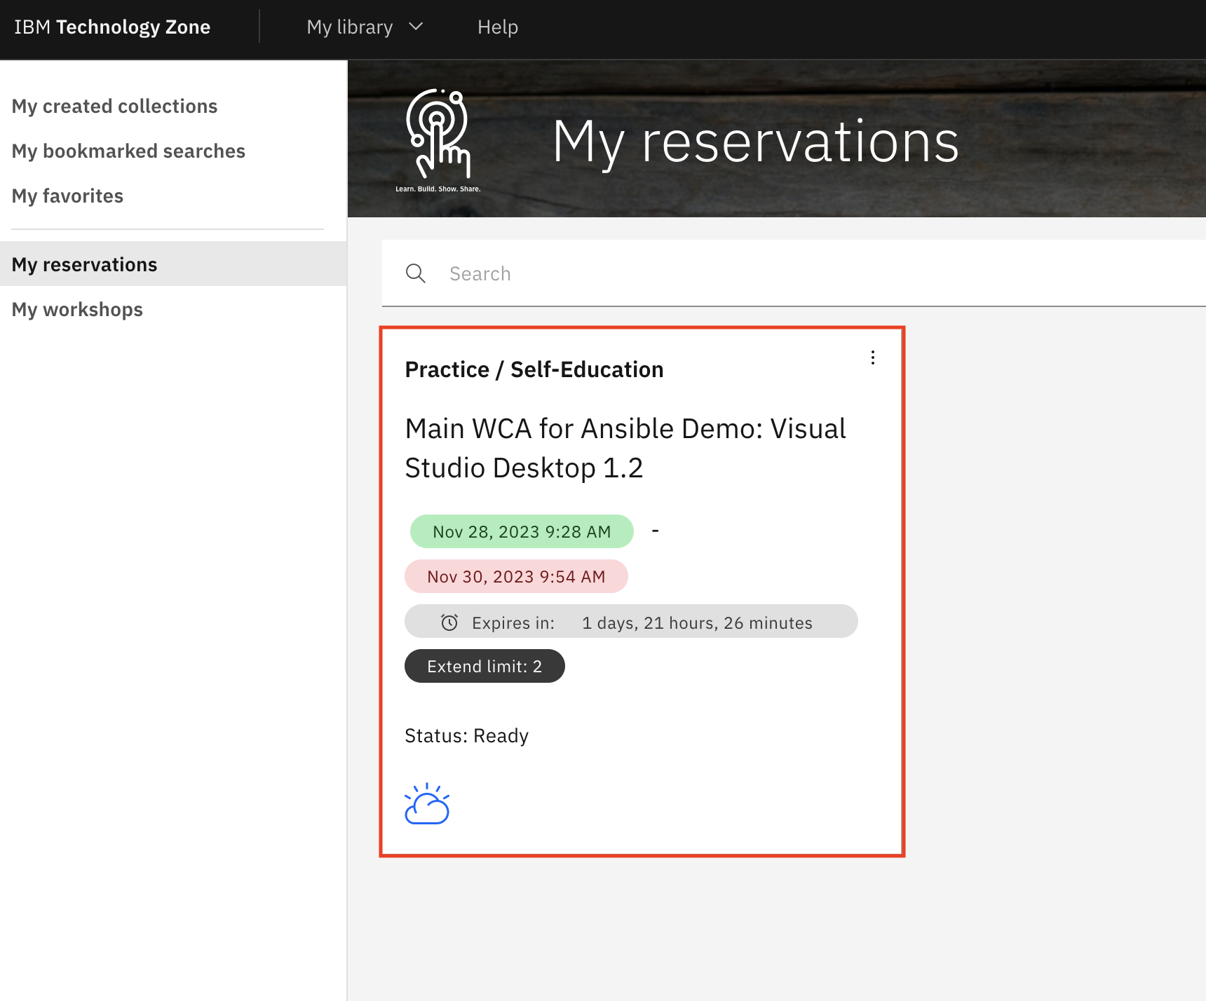Click the Expires in 1 days, 21 hours tag
This screenshot has width=1206, height=1001.
click(x=631, y=621)
